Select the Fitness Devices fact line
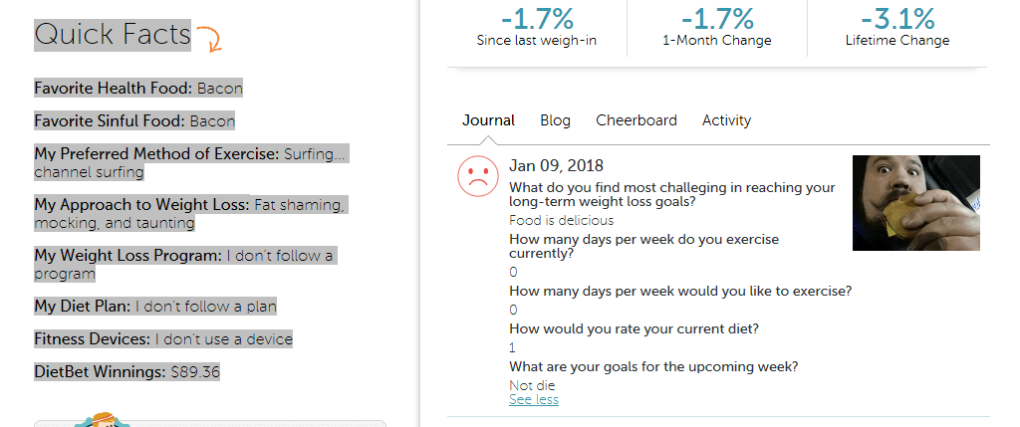This screenshot has width=1020, height=427. pyautogui.click(x=163, y=339)
